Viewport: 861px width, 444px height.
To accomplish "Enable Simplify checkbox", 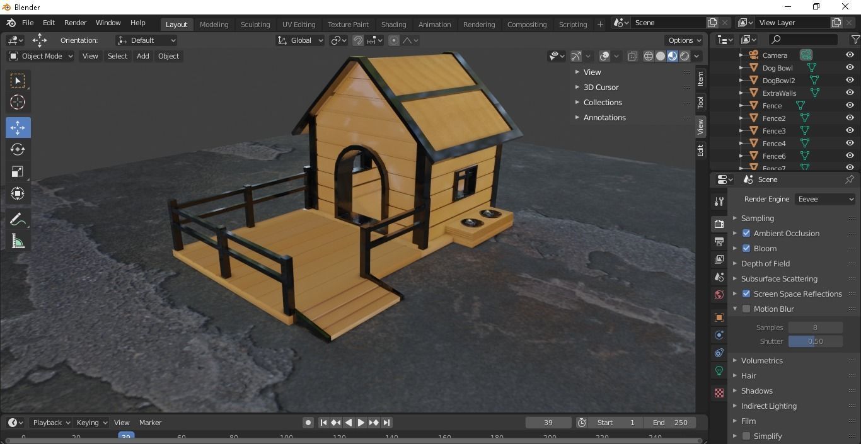I will click(746, 436).
